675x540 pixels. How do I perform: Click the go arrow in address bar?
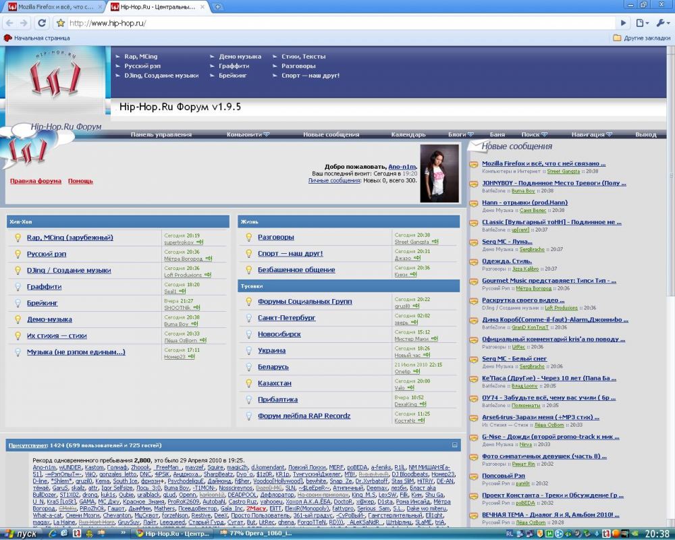click(623, 23)
